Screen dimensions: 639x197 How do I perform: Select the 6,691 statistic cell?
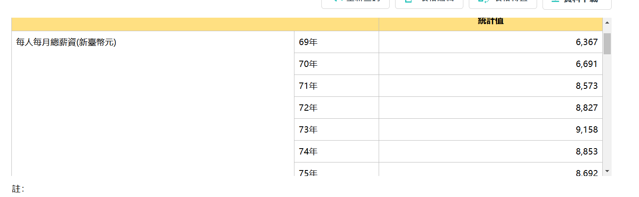click(491, 64)
